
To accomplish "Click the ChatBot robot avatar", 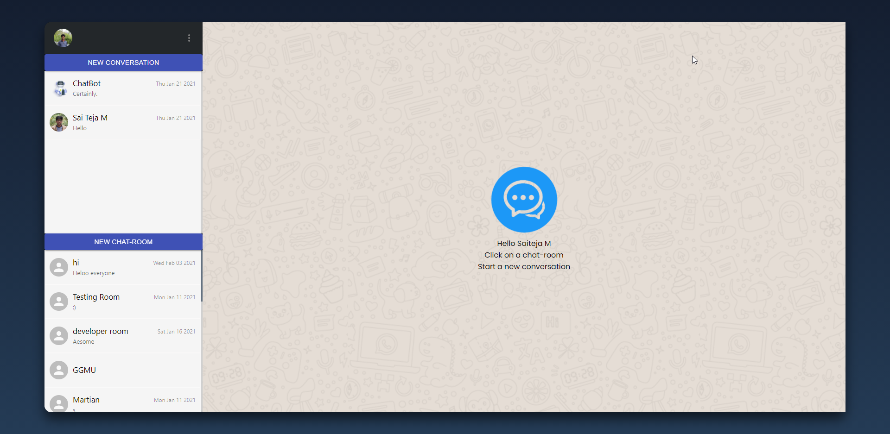I will pos(60,88).
